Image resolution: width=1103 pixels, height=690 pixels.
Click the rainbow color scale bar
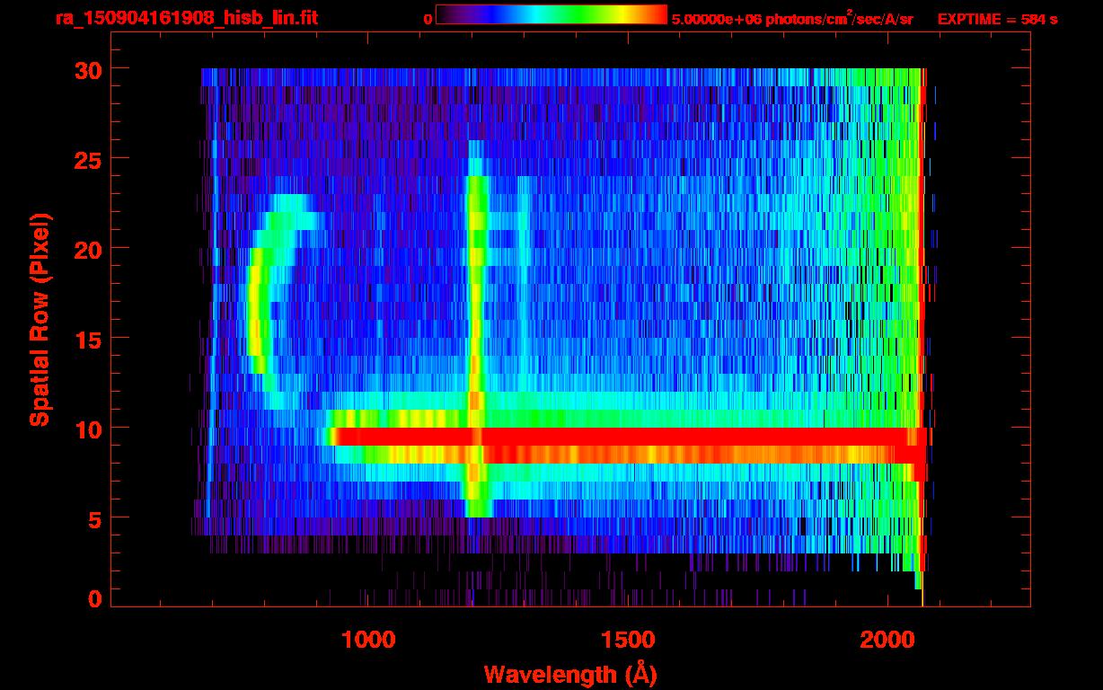pyautogui.click(x=551, y=15)
